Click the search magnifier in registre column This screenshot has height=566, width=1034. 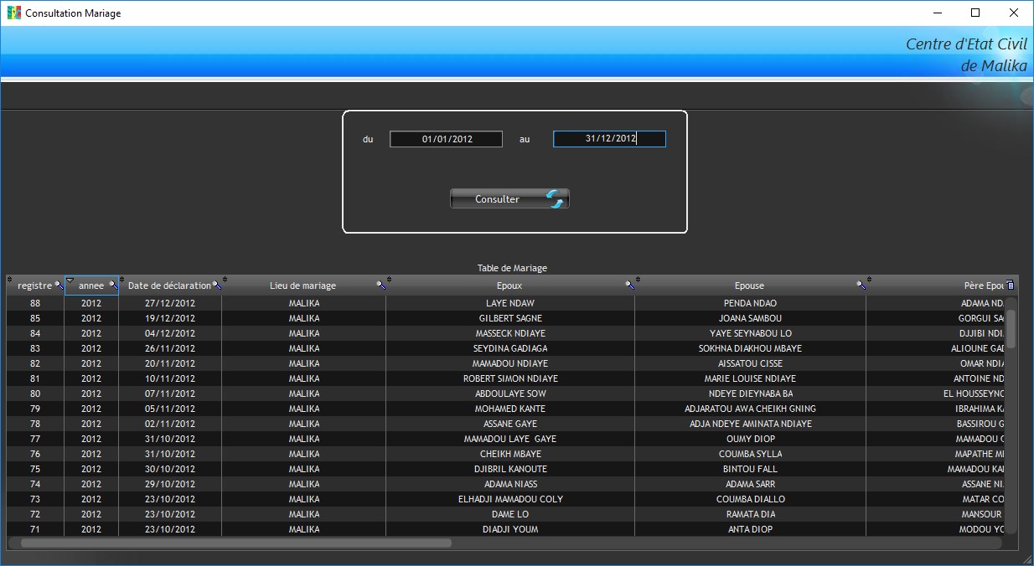59,286
